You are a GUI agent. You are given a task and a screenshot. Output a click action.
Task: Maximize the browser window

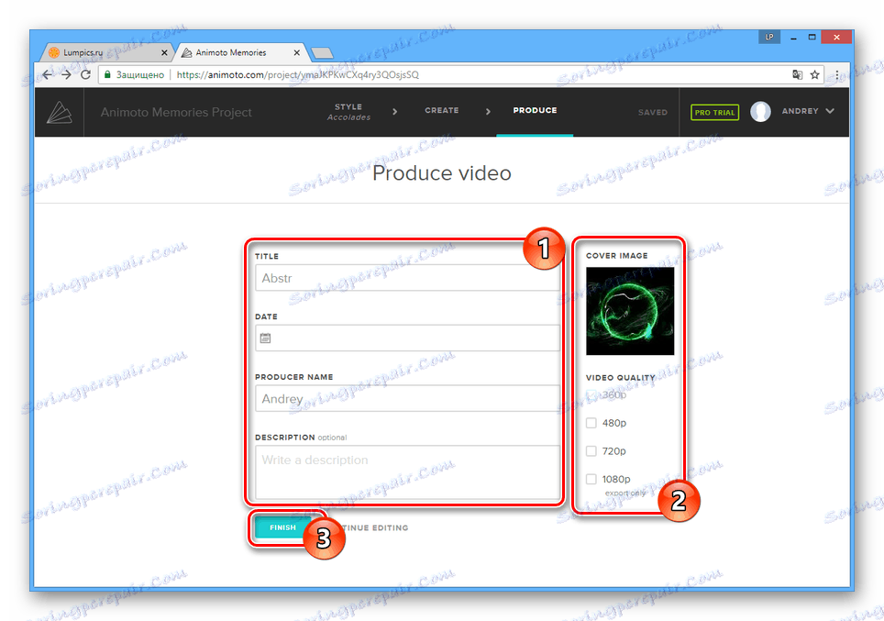(812, 38)
